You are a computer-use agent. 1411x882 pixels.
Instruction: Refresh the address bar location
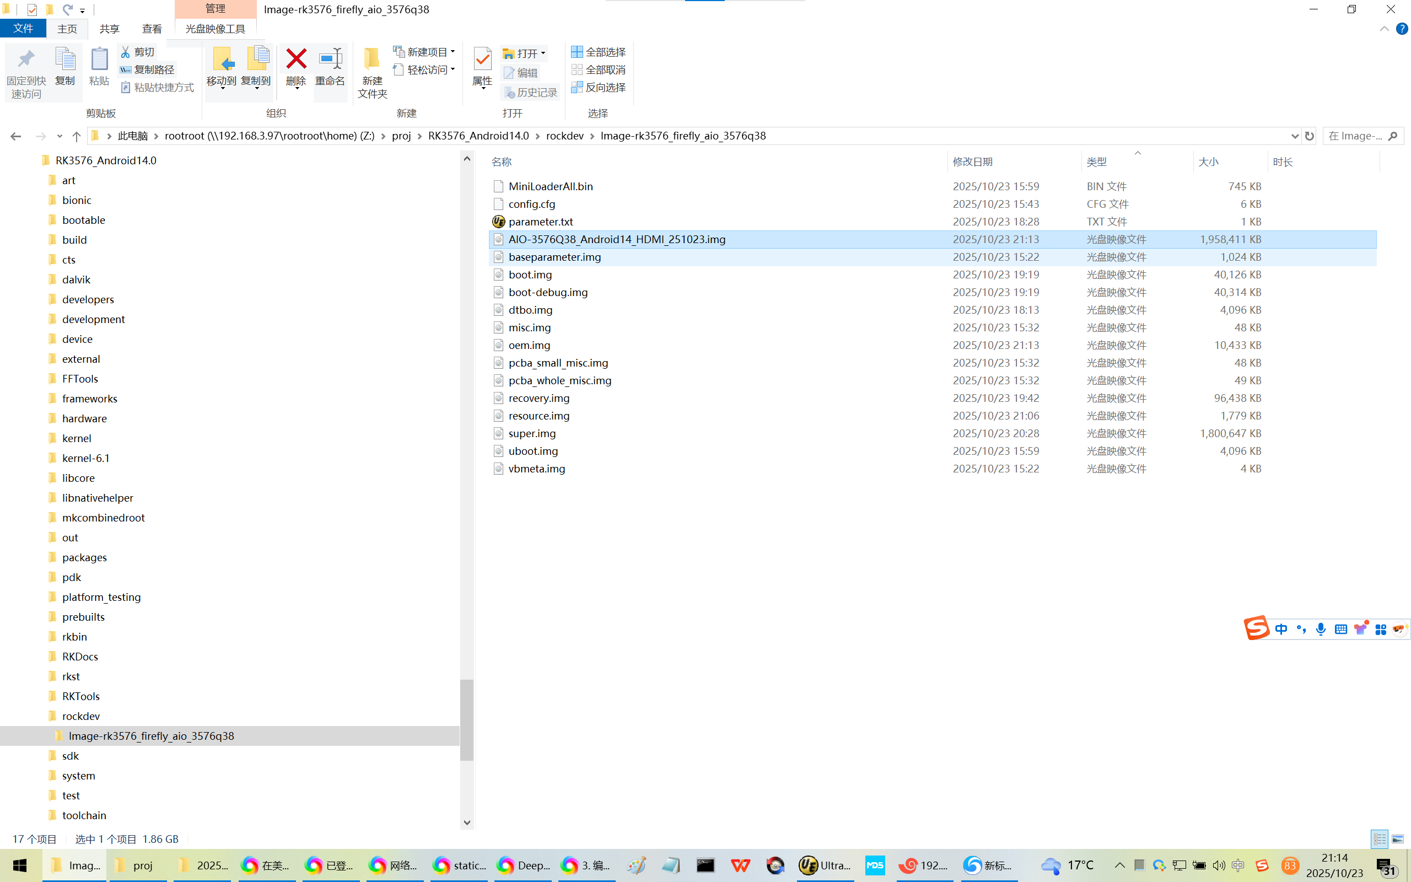[x=1310, y=136]
